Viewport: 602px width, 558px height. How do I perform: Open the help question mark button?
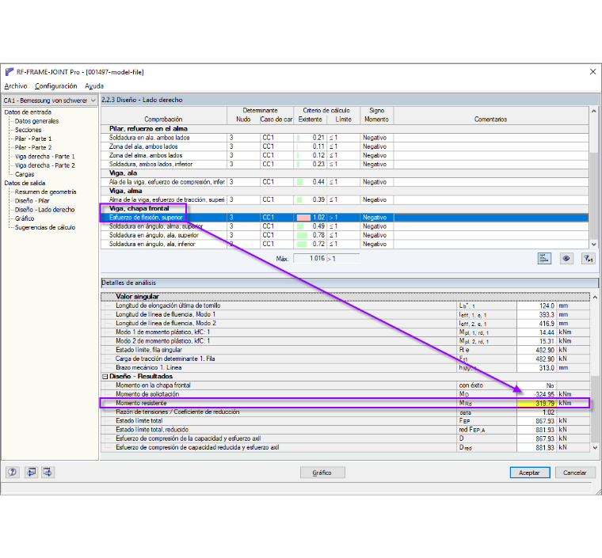click(x=13, y=472)
